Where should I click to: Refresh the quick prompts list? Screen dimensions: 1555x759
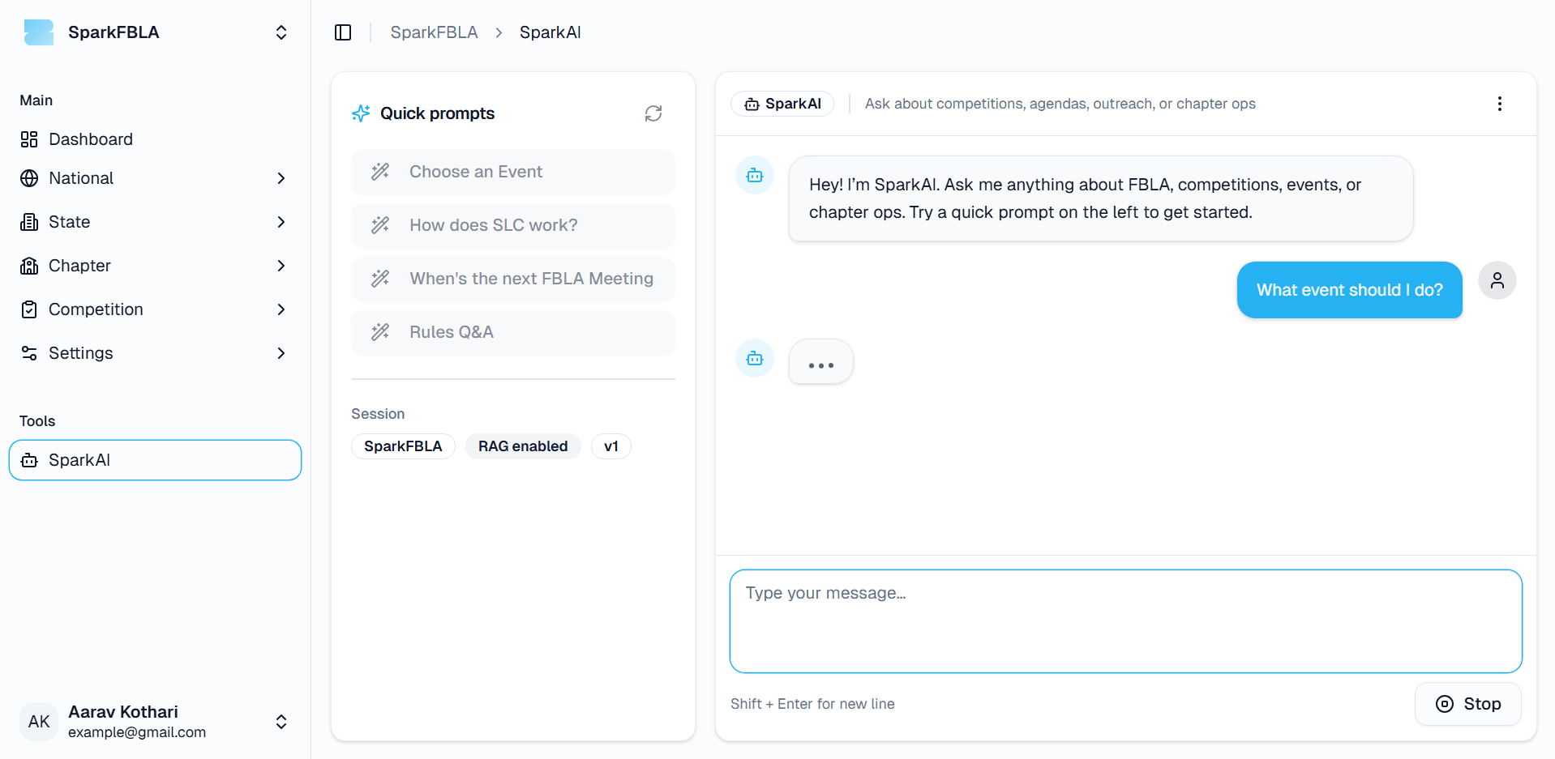pos(653,113)
